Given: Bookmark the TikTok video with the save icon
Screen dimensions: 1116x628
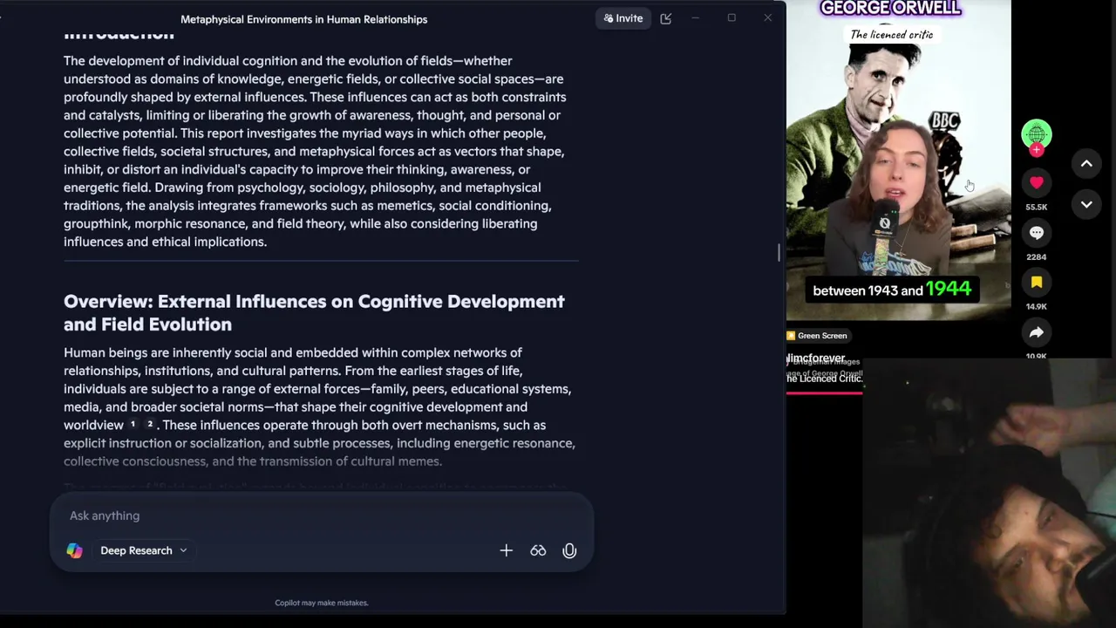Looking at the screenshot, I should pos(1036,283).
